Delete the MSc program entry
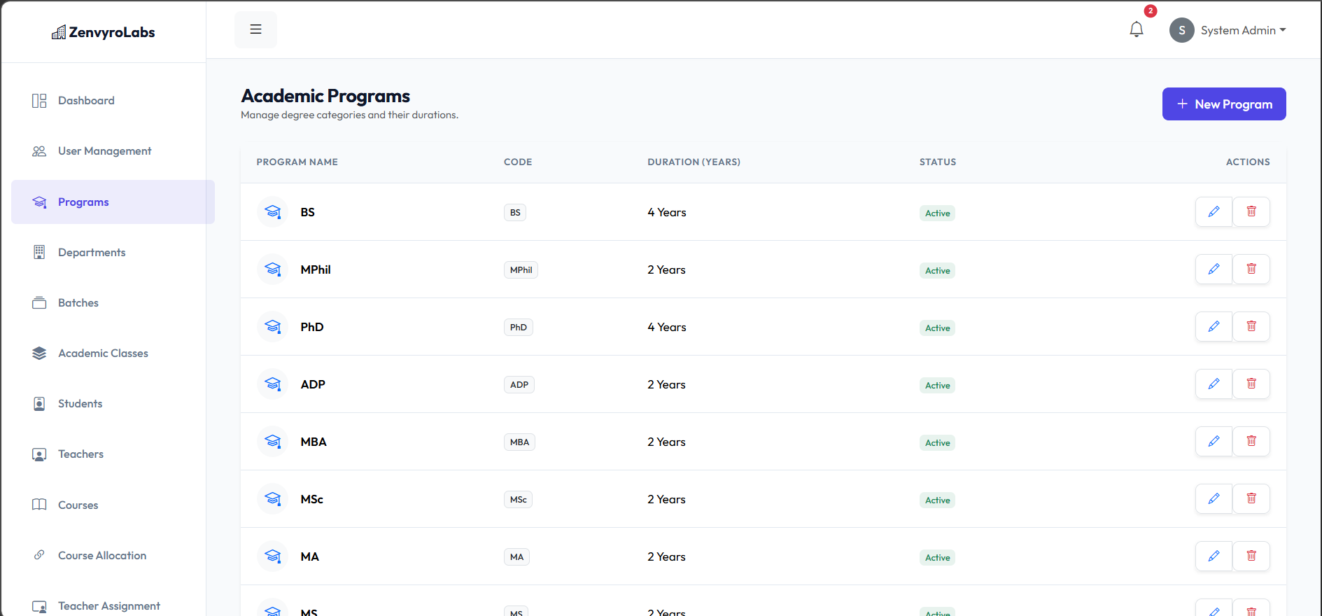 (1251, 498)
